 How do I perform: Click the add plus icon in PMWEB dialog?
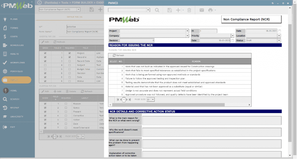click(178, 10)
